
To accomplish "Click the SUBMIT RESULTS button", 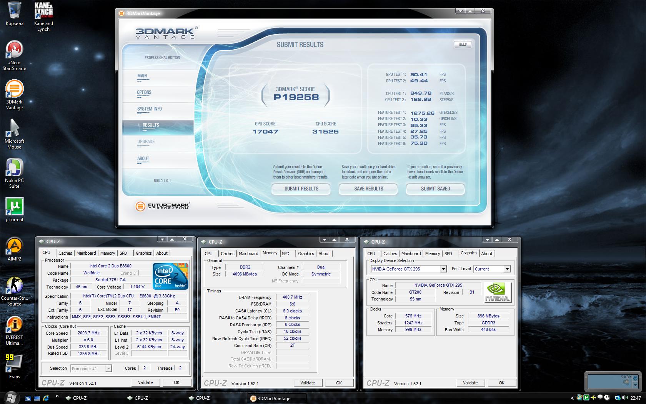I will [301, 189].
